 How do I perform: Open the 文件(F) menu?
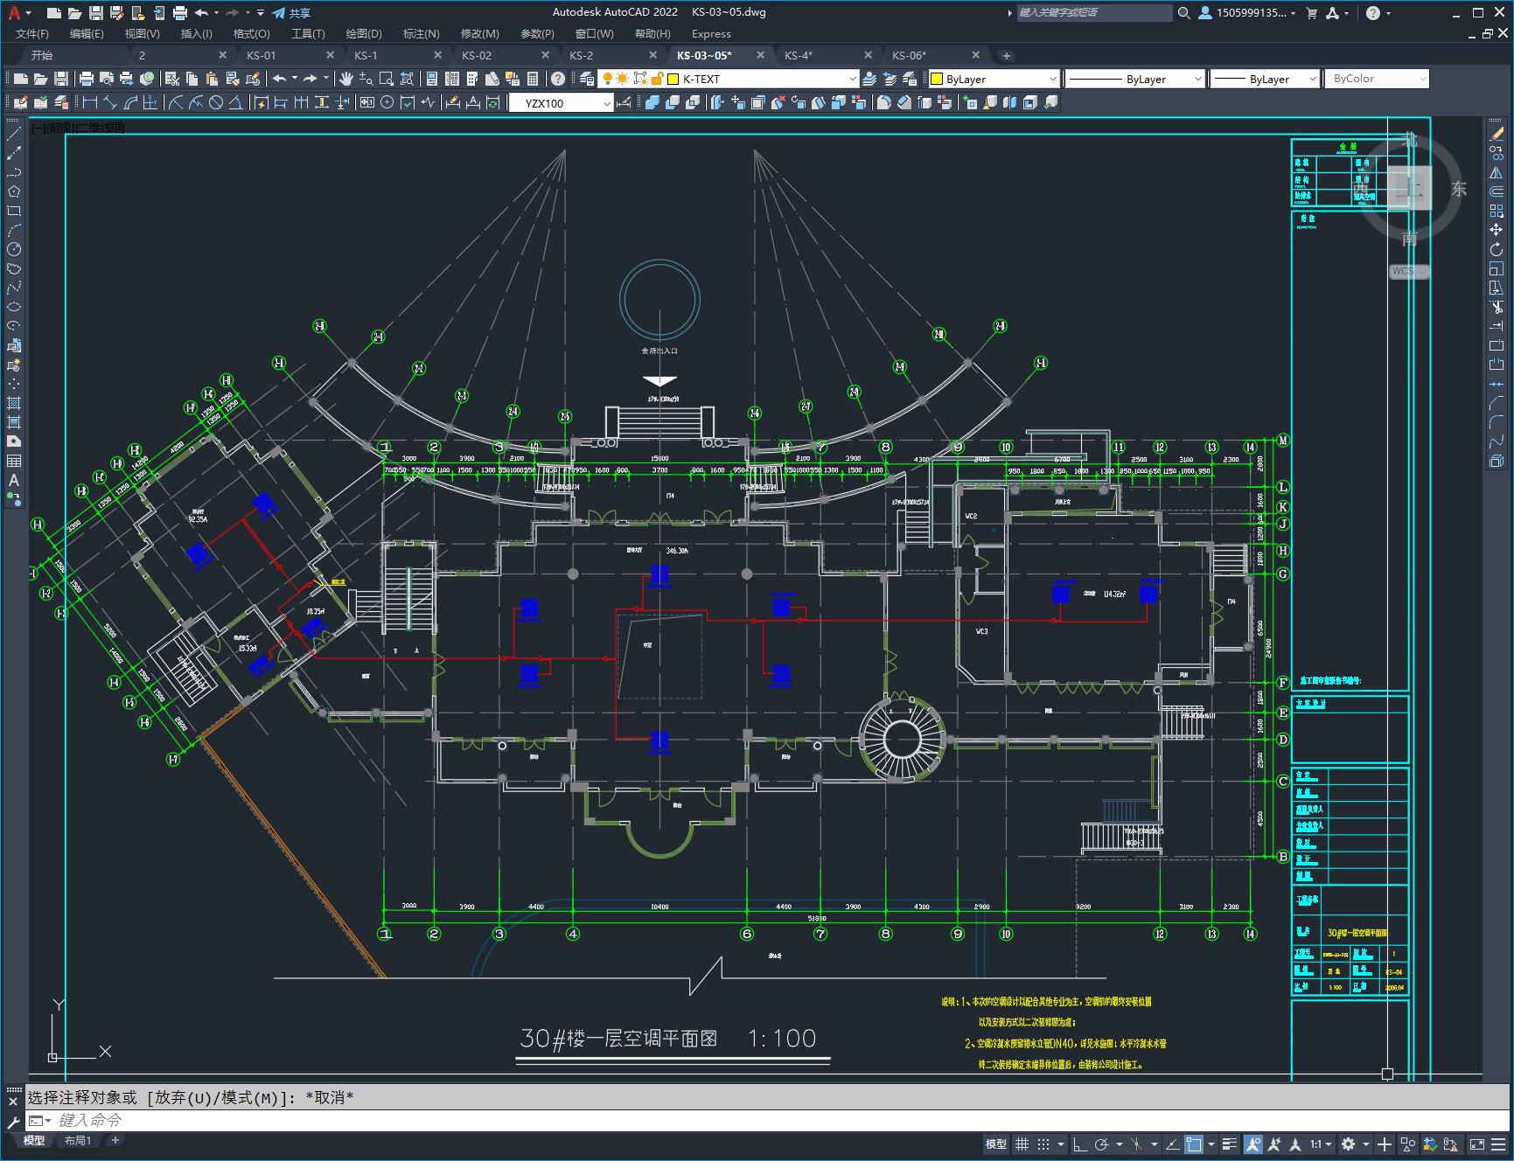point(32,33)
